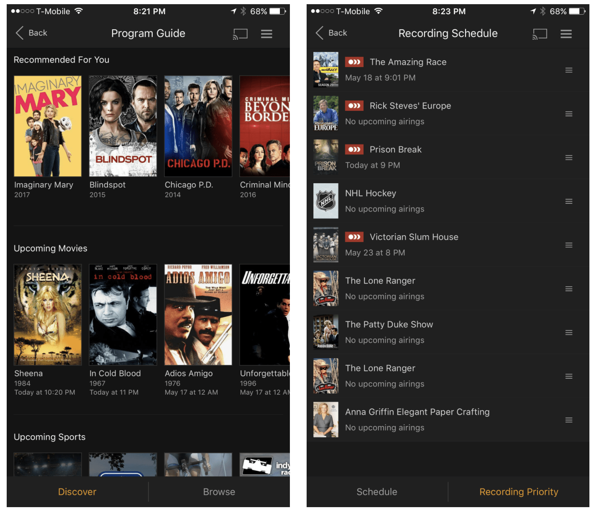Tap the recording badge next to The Amazing Race
Image resolution: width=594 pixels, height=513 pixels.
click(x=354, y=62)
